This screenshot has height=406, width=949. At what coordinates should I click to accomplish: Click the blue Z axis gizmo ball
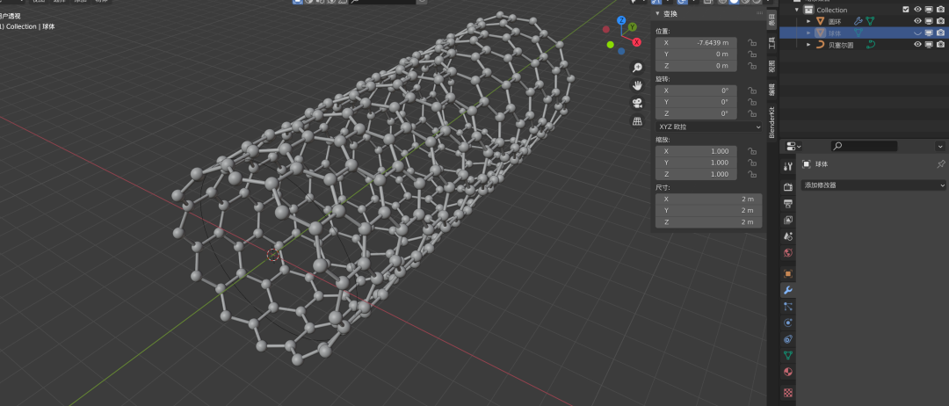(x=621, y=20)
